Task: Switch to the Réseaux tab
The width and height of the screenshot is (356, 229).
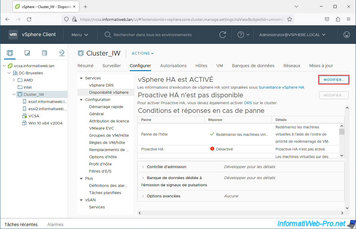Action: coord(292,66)
